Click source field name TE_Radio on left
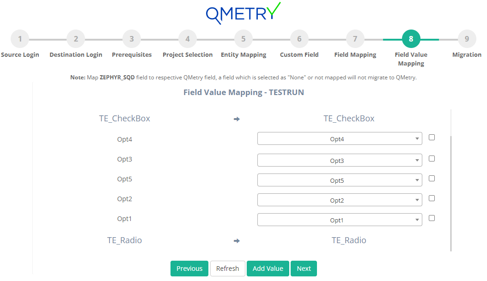Image resolution: width=487 pixels, height=281 pixels. pyautogui.click(x=125, y=240)
